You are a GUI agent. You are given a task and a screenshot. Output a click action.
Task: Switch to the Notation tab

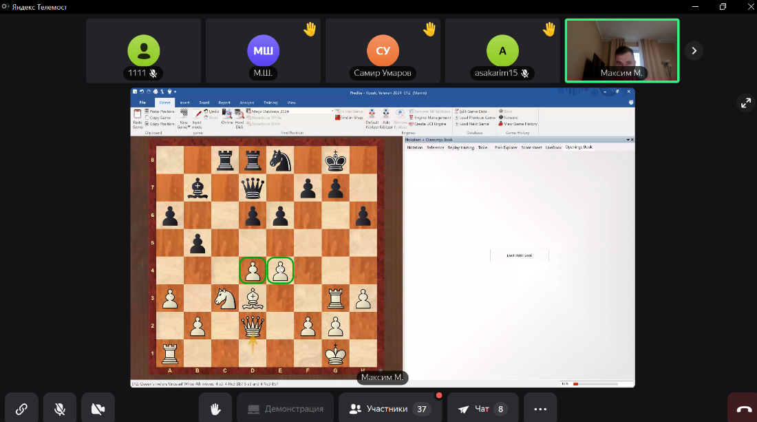(414, 147)
